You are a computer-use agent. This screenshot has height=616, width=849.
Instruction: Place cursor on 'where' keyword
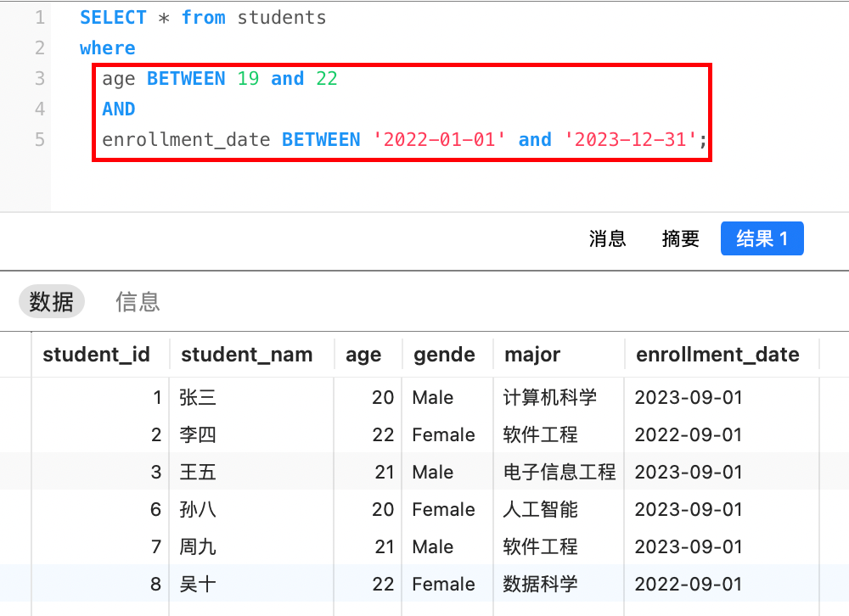tap(107, 48)
